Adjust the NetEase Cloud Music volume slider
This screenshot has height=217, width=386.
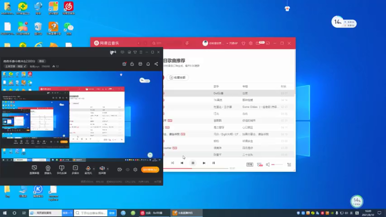coord(277,164)
